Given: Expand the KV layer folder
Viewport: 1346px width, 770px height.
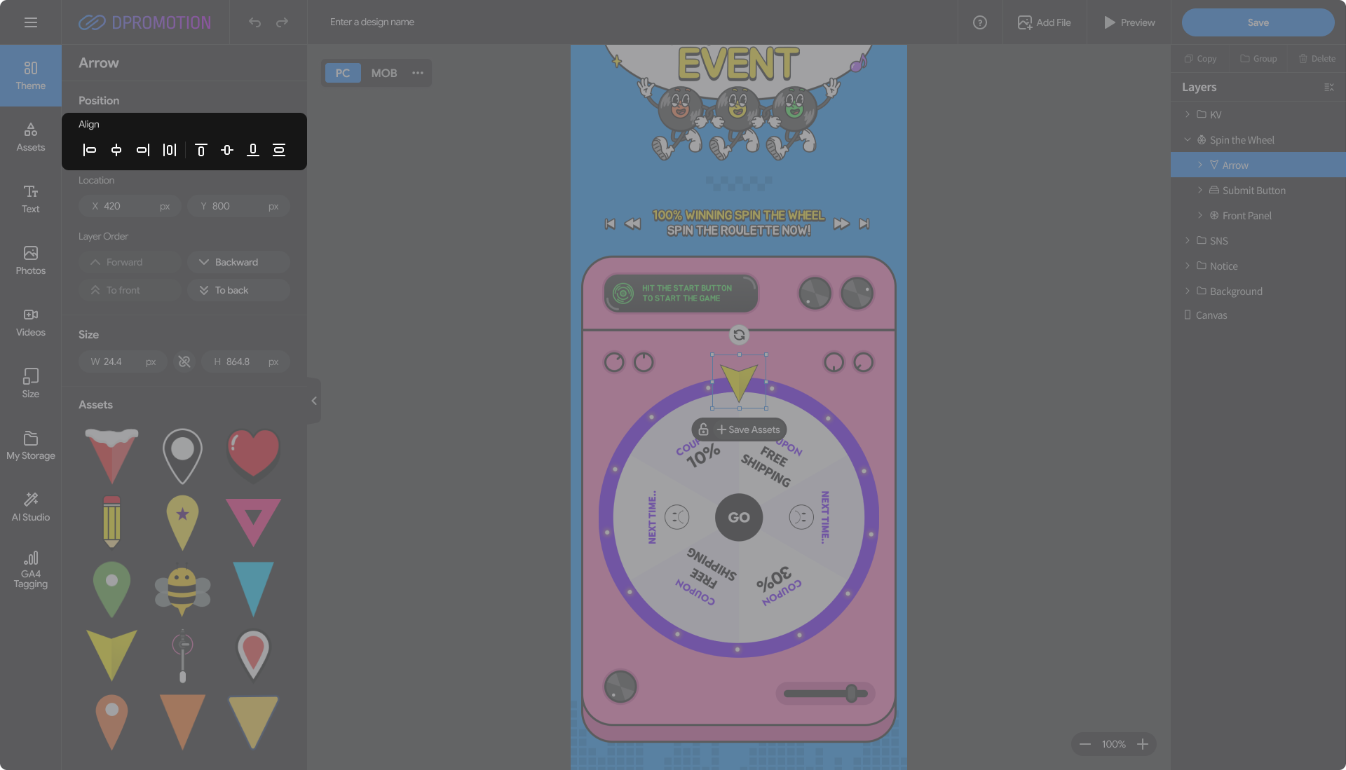Looking at the screenshot, I should (1188, 114).
